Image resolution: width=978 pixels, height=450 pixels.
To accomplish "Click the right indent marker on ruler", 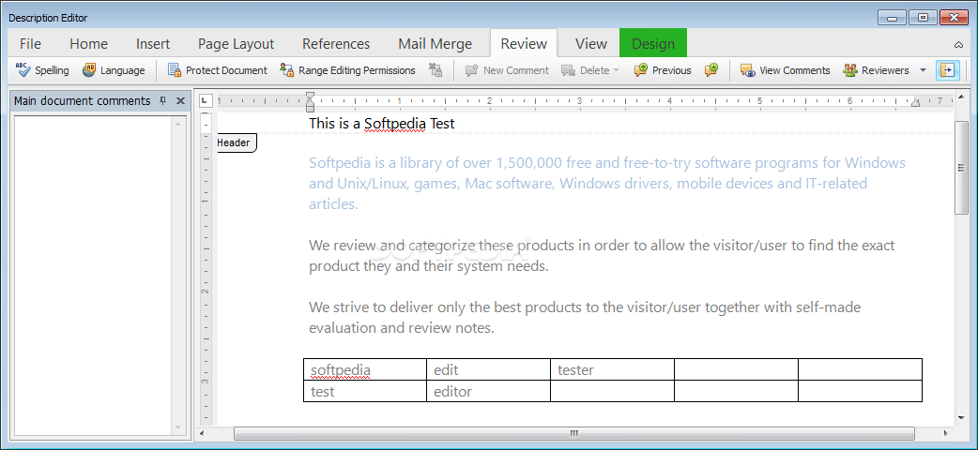I will [x=916, y=102].
